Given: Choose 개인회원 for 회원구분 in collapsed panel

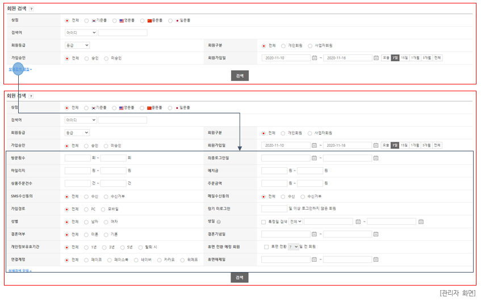Looking at the screenshot, I should (283, 46).
